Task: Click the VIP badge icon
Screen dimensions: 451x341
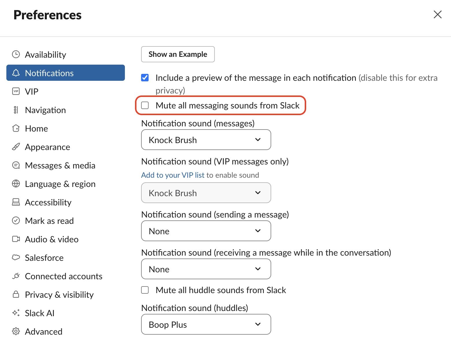Action: [16, 91]
